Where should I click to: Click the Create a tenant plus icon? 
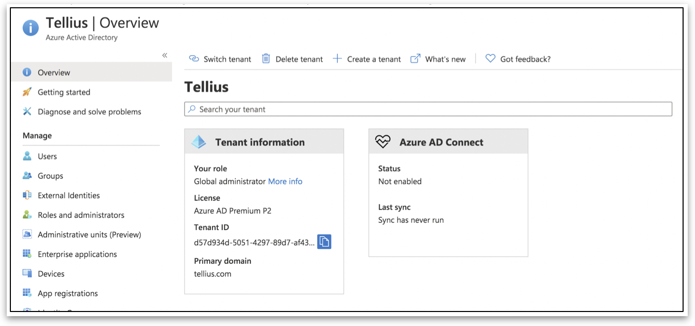(337, 59)
